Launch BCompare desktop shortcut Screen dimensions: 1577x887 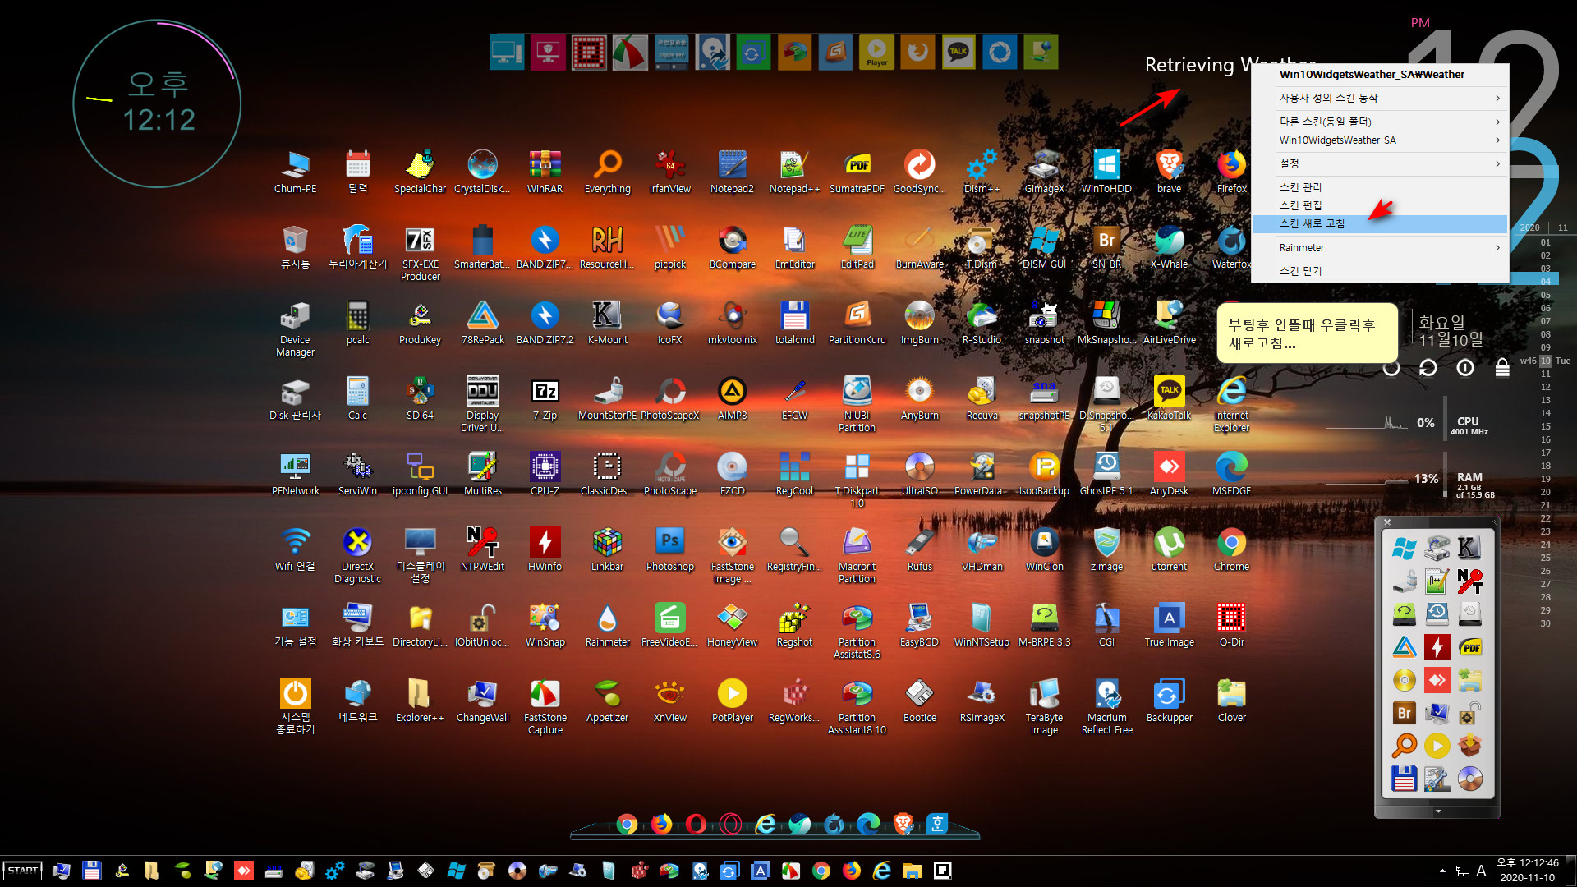[732, 247]
